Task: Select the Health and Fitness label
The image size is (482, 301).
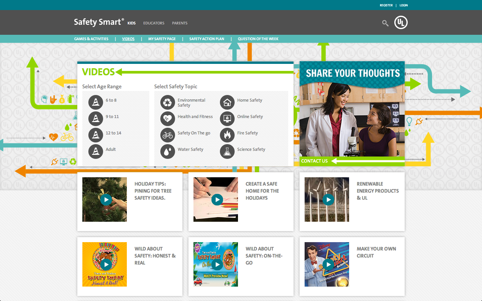Action: (x=195, y=116)
